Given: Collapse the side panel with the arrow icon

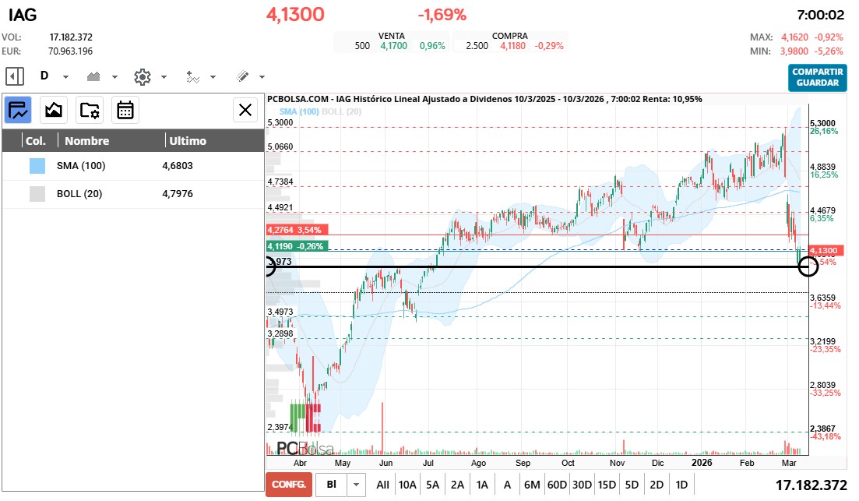Looking at the screenshot, I should coord(14,76).
